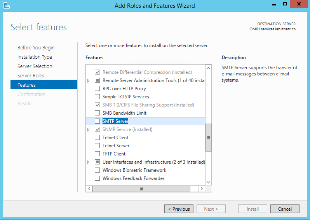
Task: Minimize the wizard window
Action: click(x=274, y=4)
